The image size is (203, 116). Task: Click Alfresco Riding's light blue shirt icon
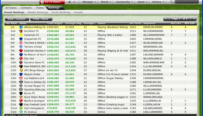point(21,27)
